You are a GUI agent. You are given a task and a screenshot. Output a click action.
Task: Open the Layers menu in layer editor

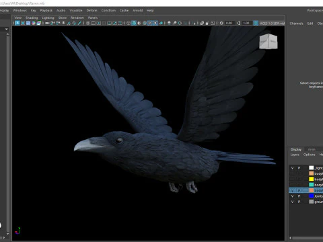pos(295,155)
